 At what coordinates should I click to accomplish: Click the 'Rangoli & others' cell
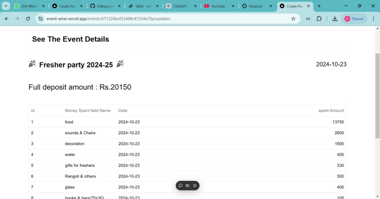tap(80, 176)
